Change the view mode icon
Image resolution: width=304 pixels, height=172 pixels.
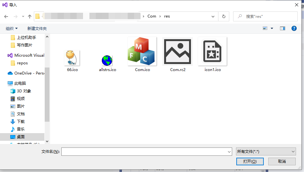(265, 28)
